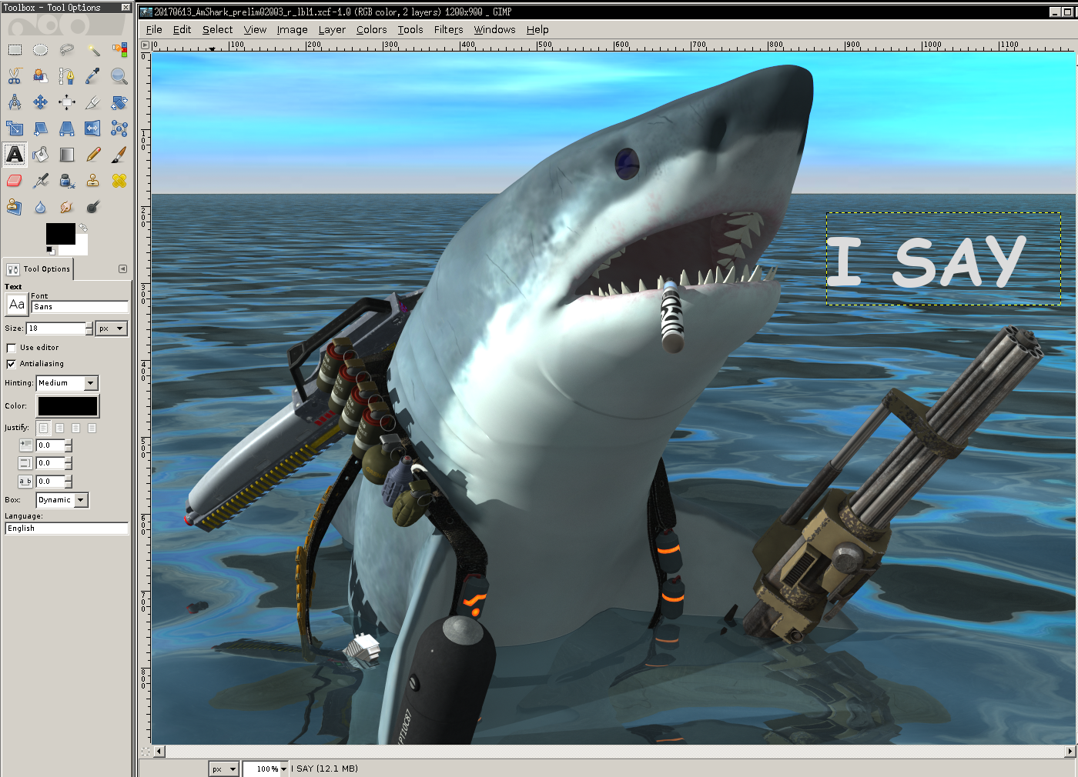Open the image menu button at ruler corner
The image size is (1078, 777).
pos(145,45)
